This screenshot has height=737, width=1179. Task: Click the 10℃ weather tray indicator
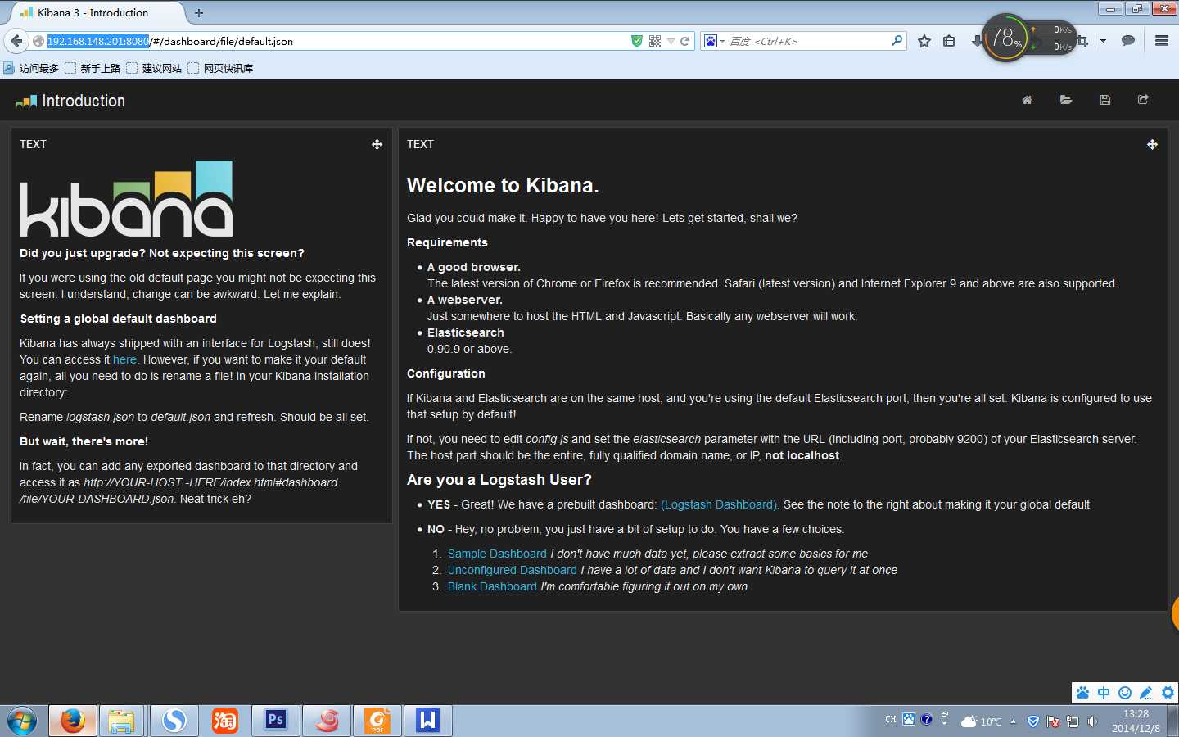[x=981, y=721]
